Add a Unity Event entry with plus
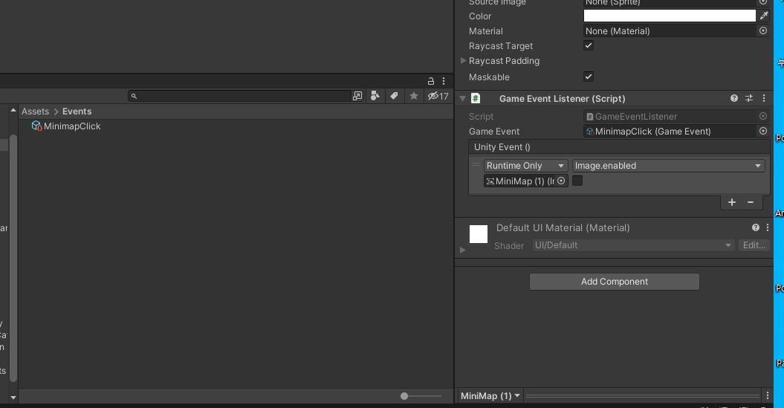Image resolution: width=784 pixels, height=408 pixels. [x=732, y=202]
